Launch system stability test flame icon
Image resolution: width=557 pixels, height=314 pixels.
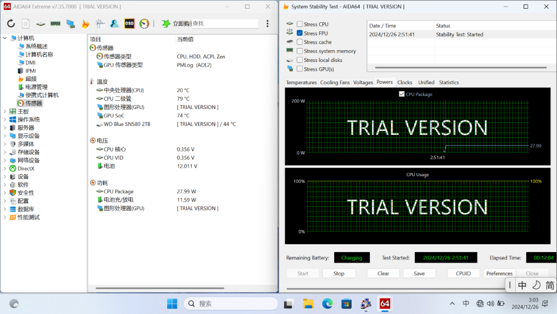point(85,24)
